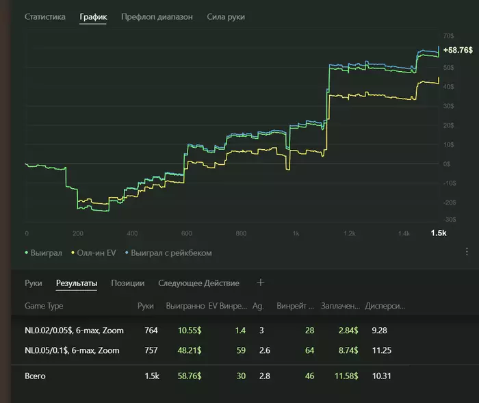Image resolution: width=479 pixels, height=403 pixels.
Task: Click the -30$ y-axis label
Action: (x=450, y=220)
